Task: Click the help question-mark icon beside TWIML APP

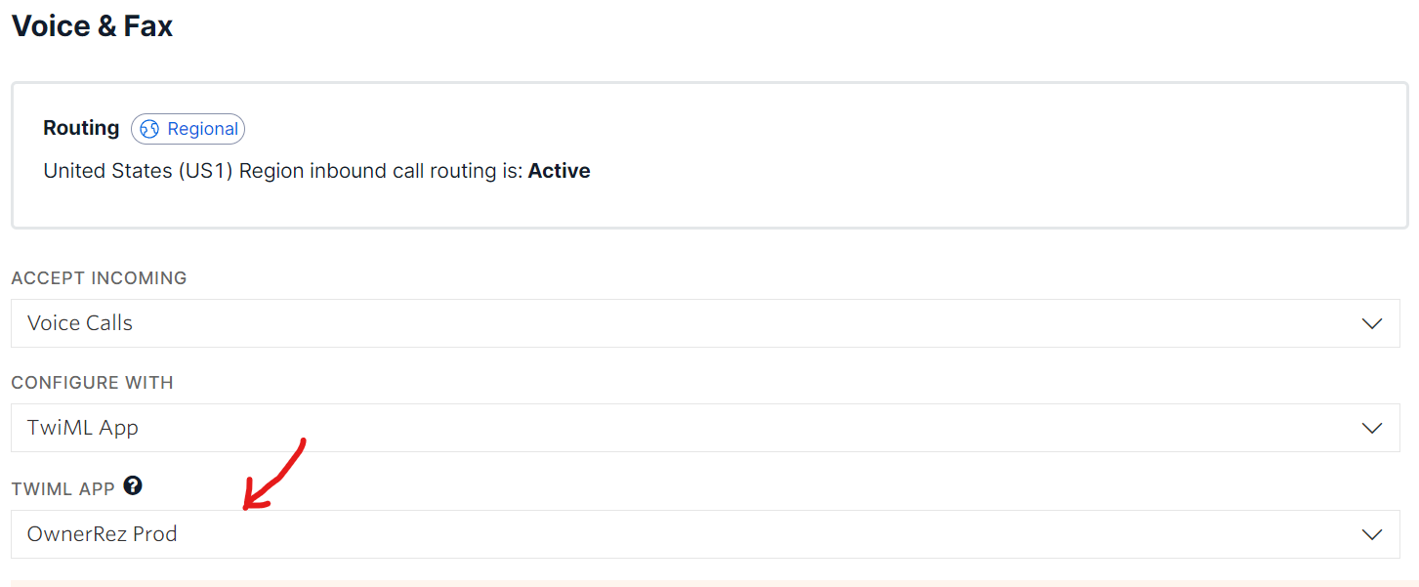Action: click(x=133, y=485)
